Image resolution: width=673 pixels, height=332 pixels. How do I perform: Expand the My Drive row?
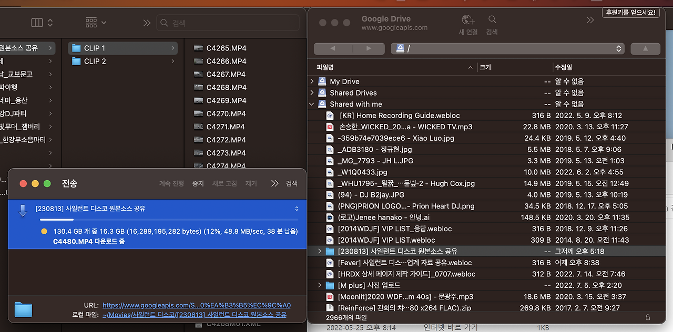tap(312, 81)
